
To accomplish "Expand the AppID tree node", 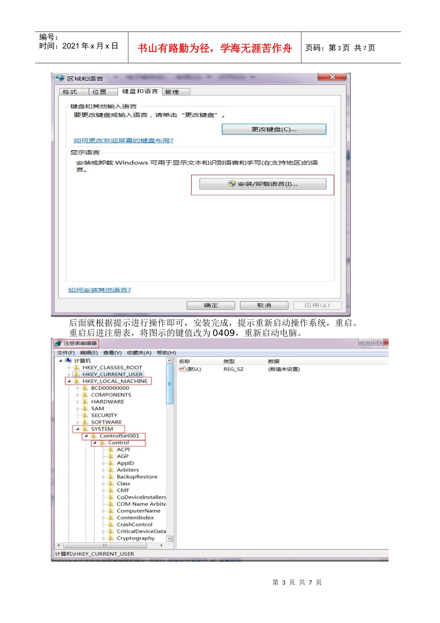I will [103, 463].
